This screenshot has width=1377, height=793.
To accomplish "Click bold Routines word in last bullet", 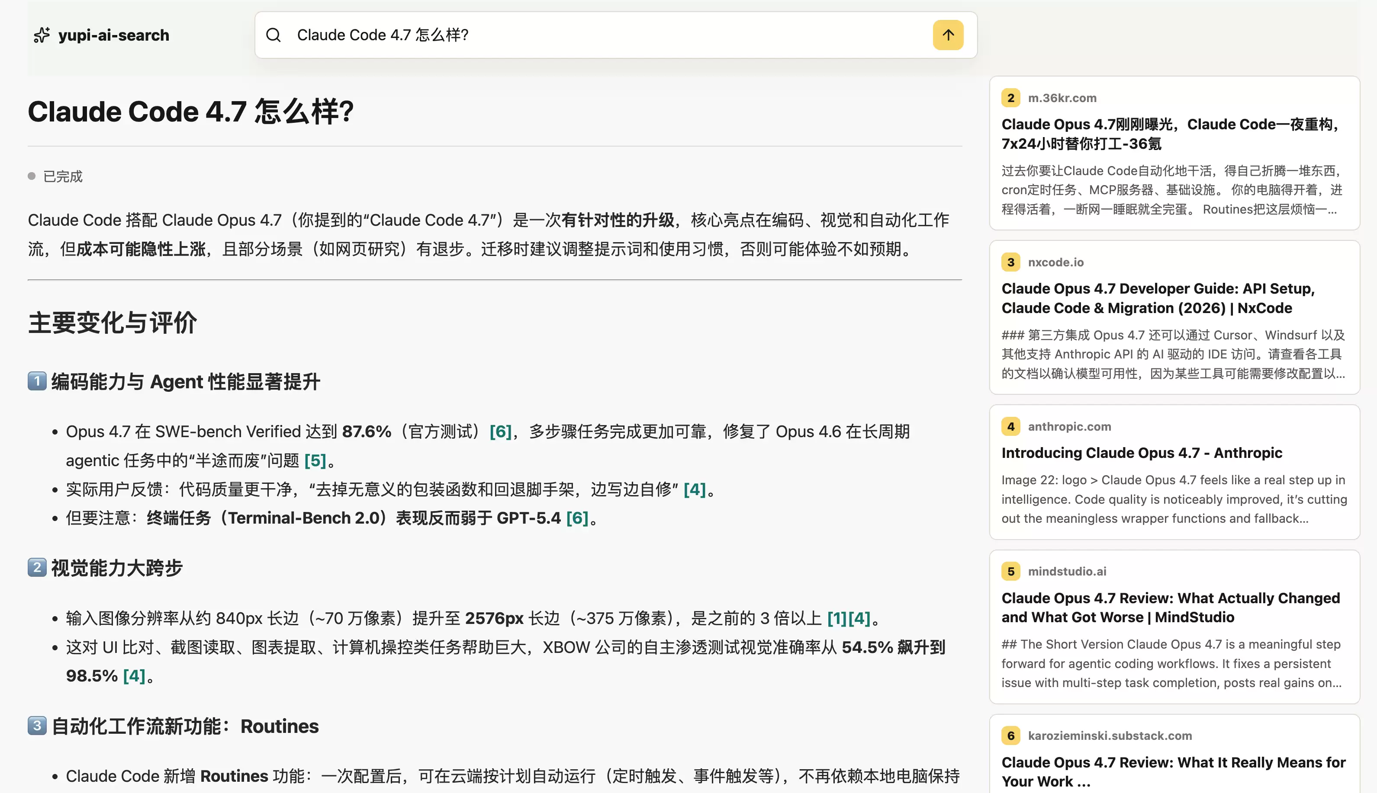I will pos(234,776).
